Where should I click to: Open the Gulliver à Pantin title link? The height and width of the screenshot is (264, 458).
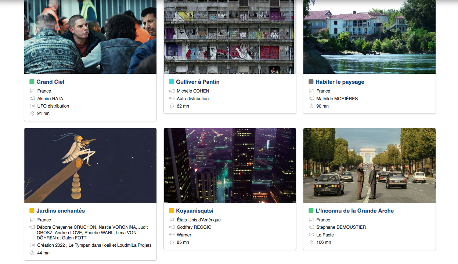(198, 82)
